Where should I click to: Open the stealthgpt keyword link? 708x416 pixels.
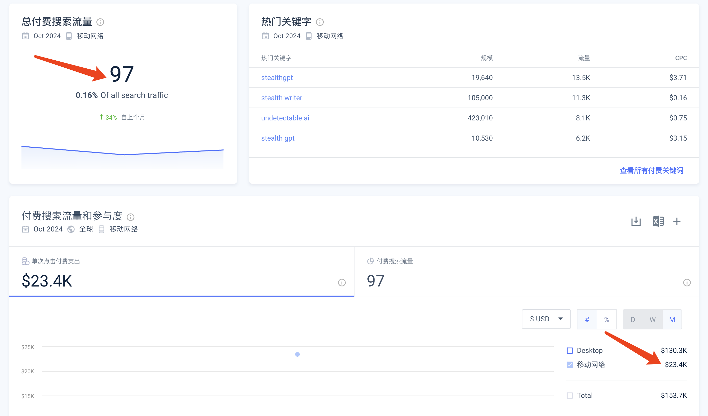277,77
